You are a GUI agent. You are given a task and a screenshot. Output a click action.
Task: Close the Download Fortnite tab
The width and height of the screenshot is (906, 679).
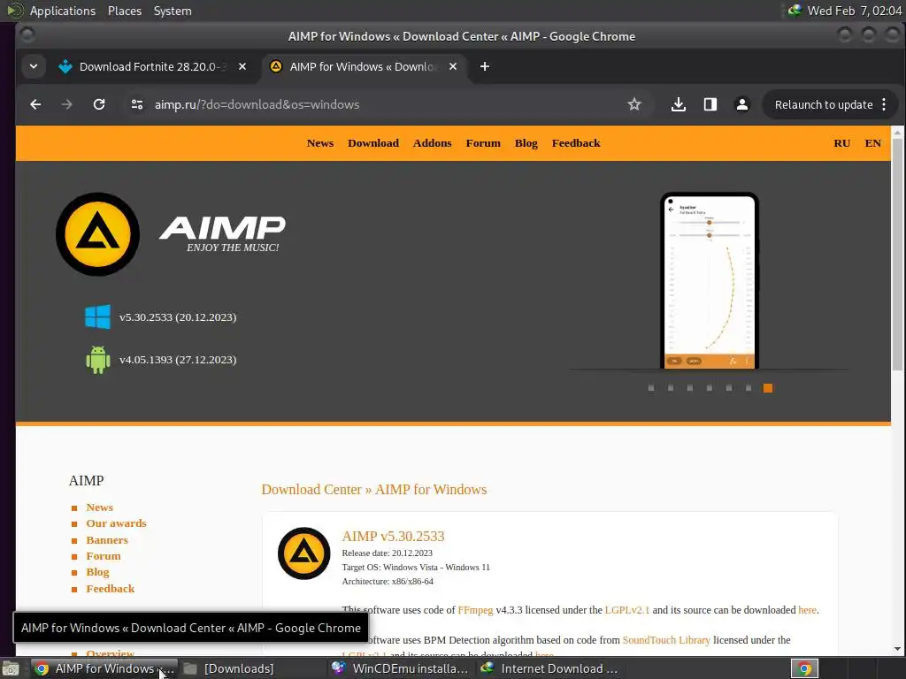242,66
